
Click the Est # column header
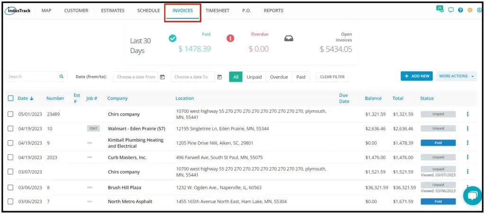tap(77, 98)
